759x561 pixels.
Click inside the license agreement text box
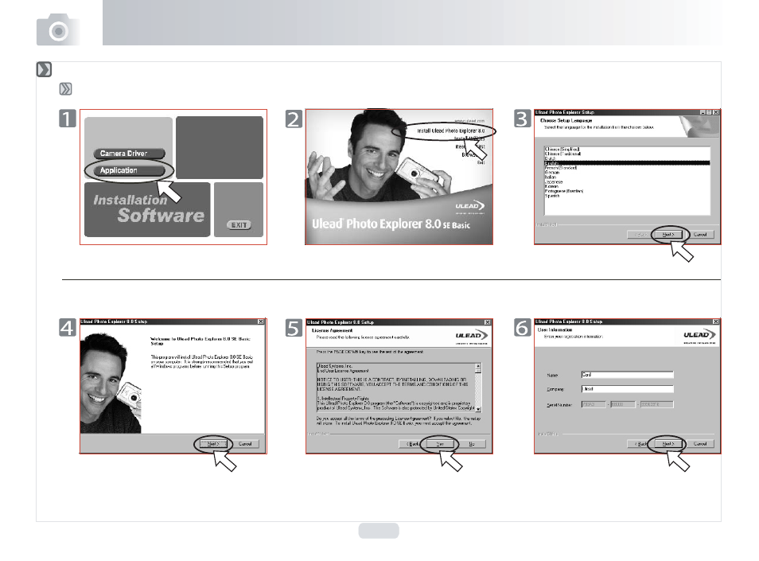coord(396,388)
